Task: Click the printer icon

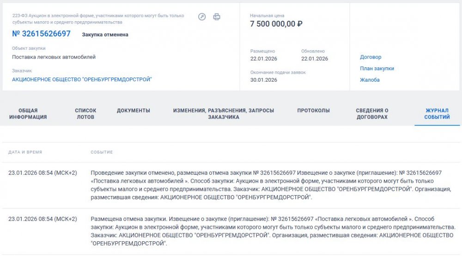Action: (x=217, y=17)
